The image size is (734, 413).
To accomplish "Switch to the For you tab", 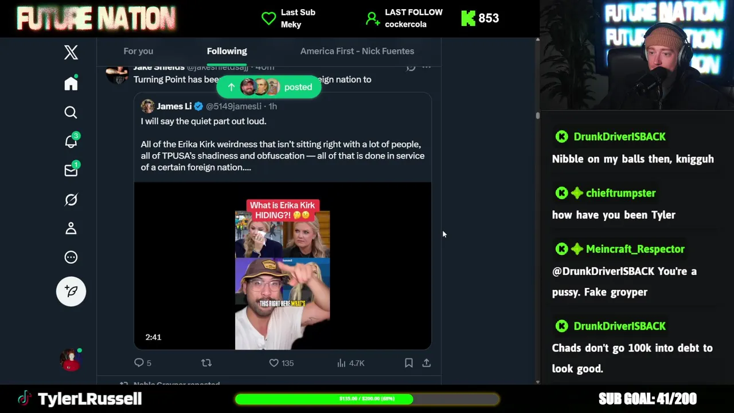I will [x=138, y=51].
